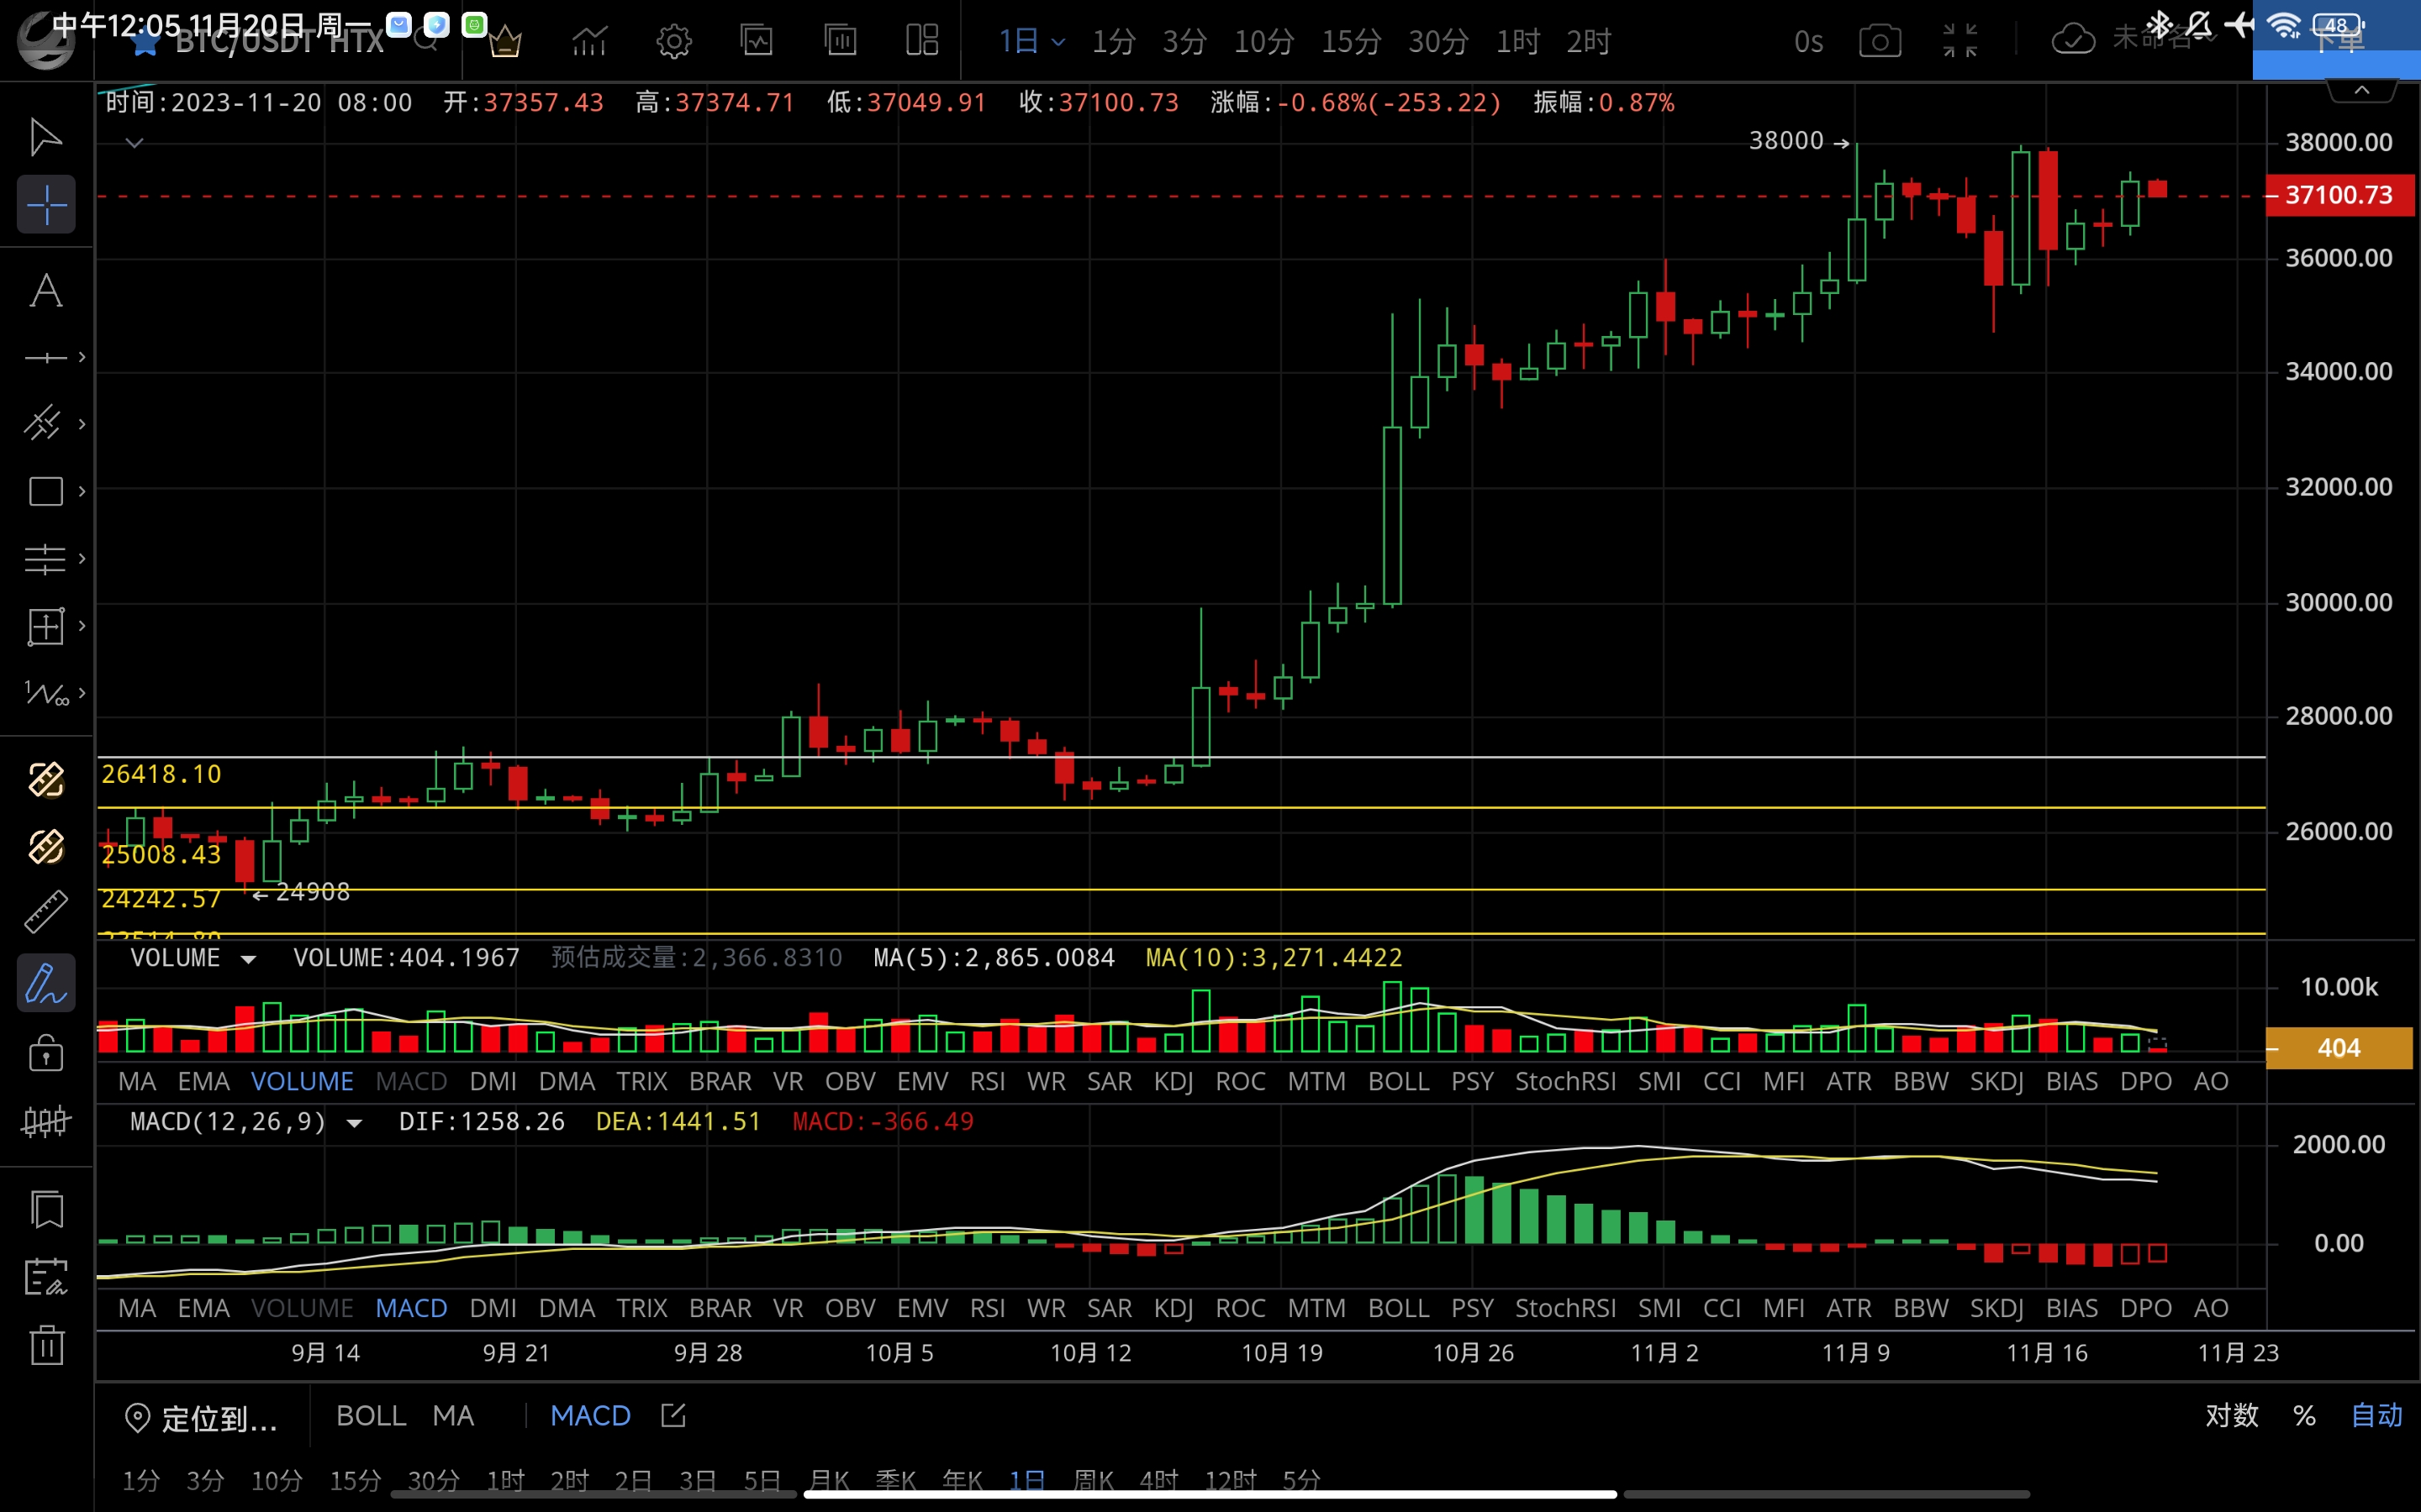The width and height of the screenshot is (2421, 1512).
Task: Expand horizontal line tool options arrow
Action: click(x=82, y=357)
